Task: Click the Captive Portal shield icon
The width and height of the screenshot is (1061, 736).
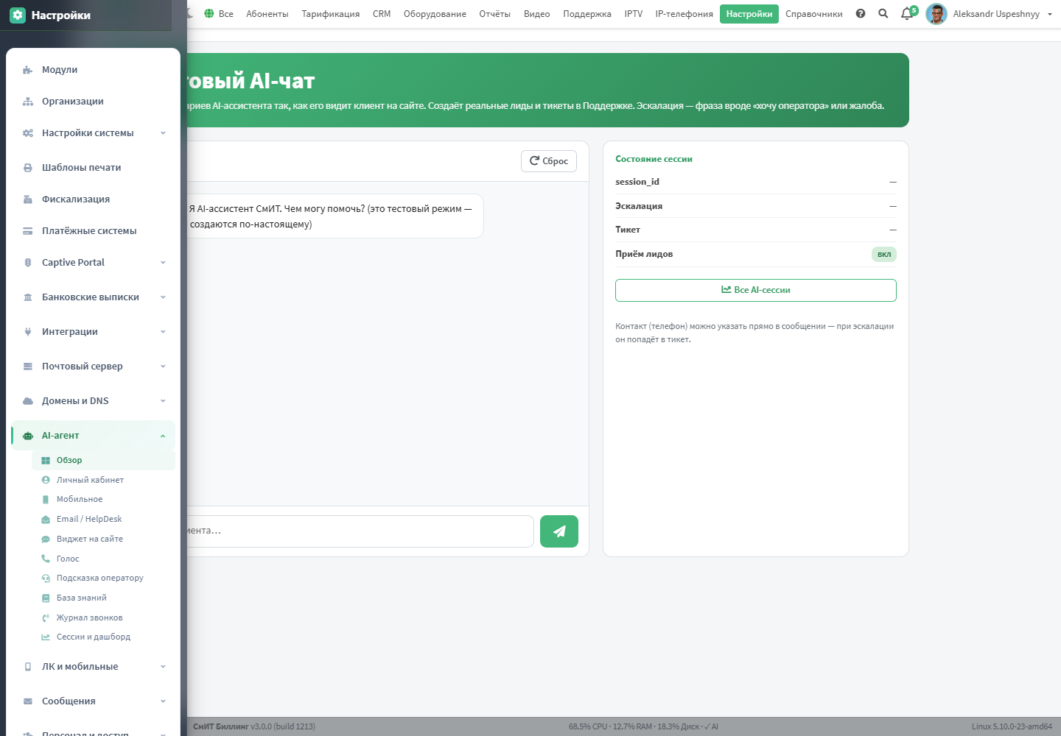Action: pyautogui.click(x=28, y=263)
